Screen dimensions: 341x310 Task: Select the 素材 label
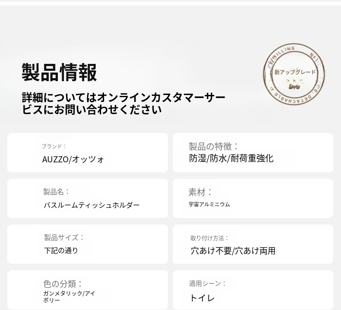(201, 192)
